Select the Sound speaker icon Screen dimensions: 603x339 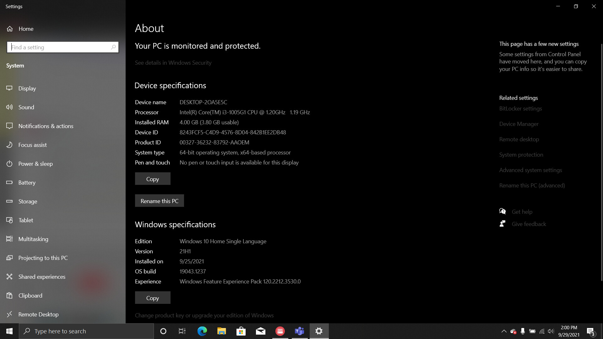click(9, 107)
